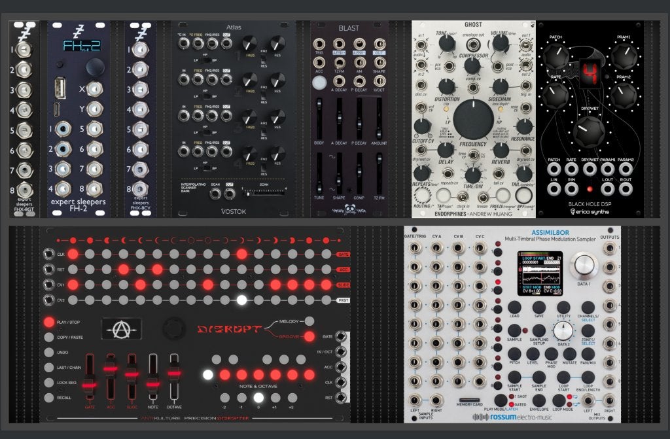The height and width of the screenshot is (439, 670).
Task: Toggle the lit GROOVE disrupt button
Action: coord(309,336)
